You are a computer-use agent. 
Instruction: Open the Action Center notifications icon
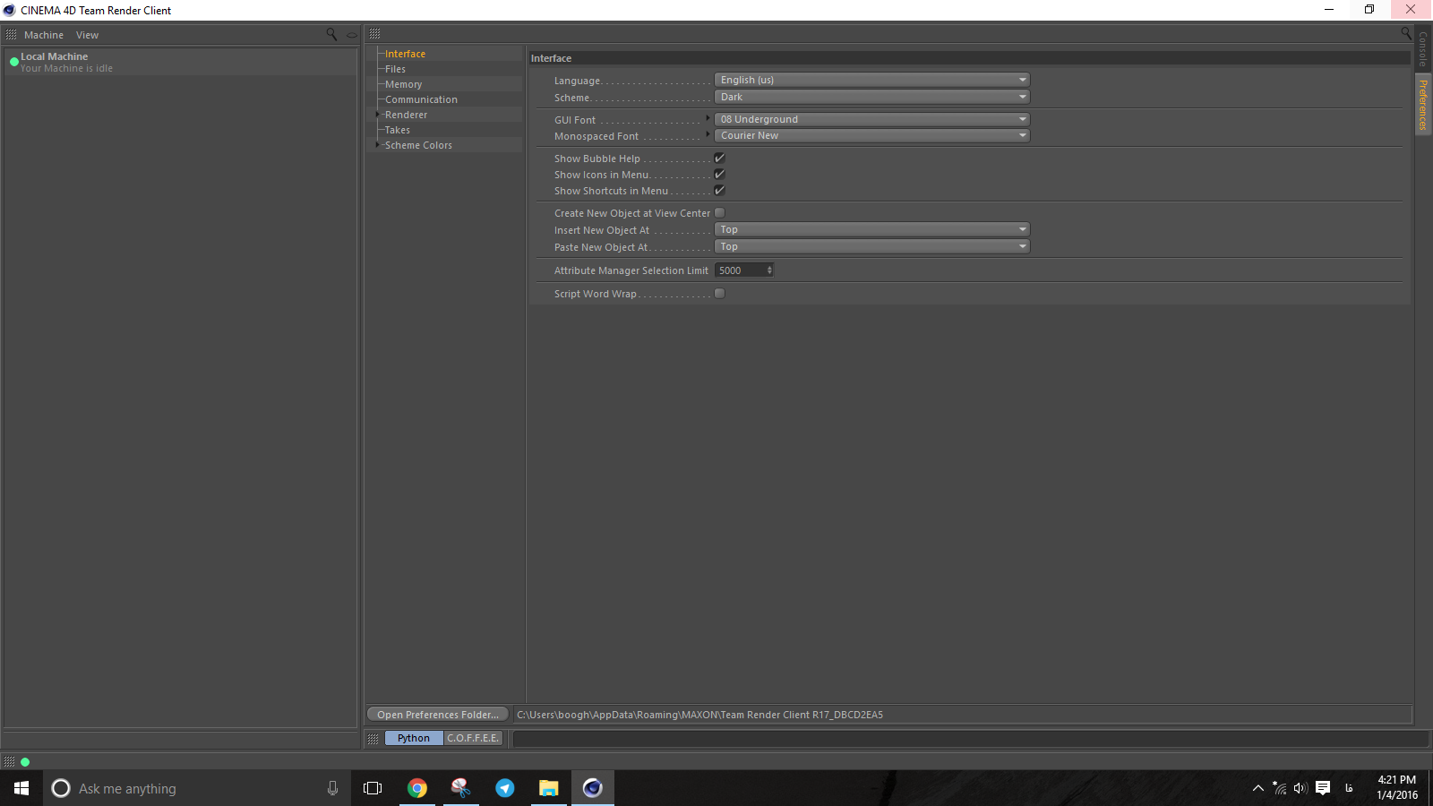tap(1323, 788)
